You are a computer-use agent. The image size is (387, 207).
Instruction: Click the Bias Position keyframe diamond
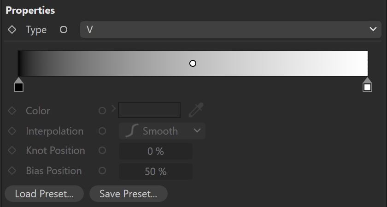[12, 171]
